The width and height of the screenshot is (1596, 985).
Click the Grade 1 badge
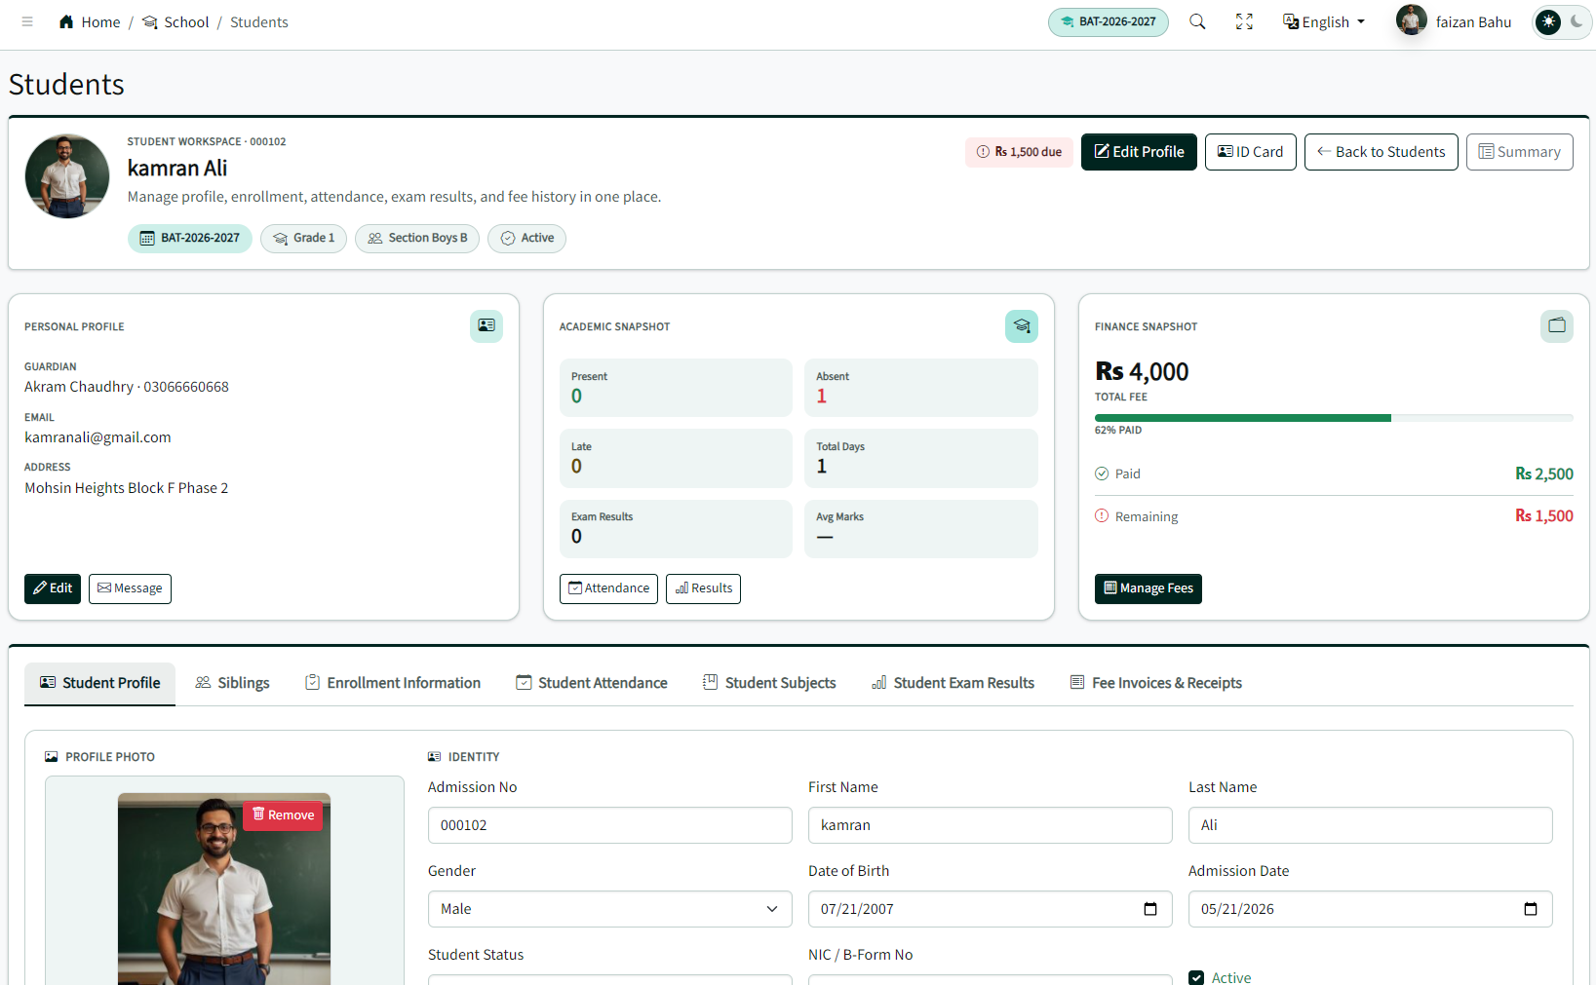303,238
